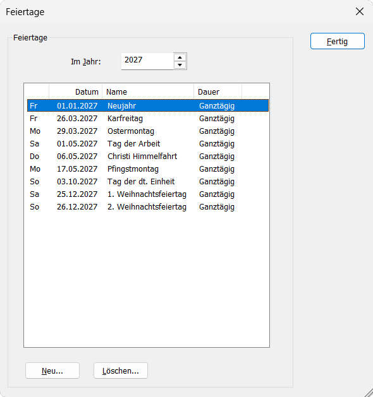Grab the window corner resize grip
373x397 pixels.
point(368,392)
